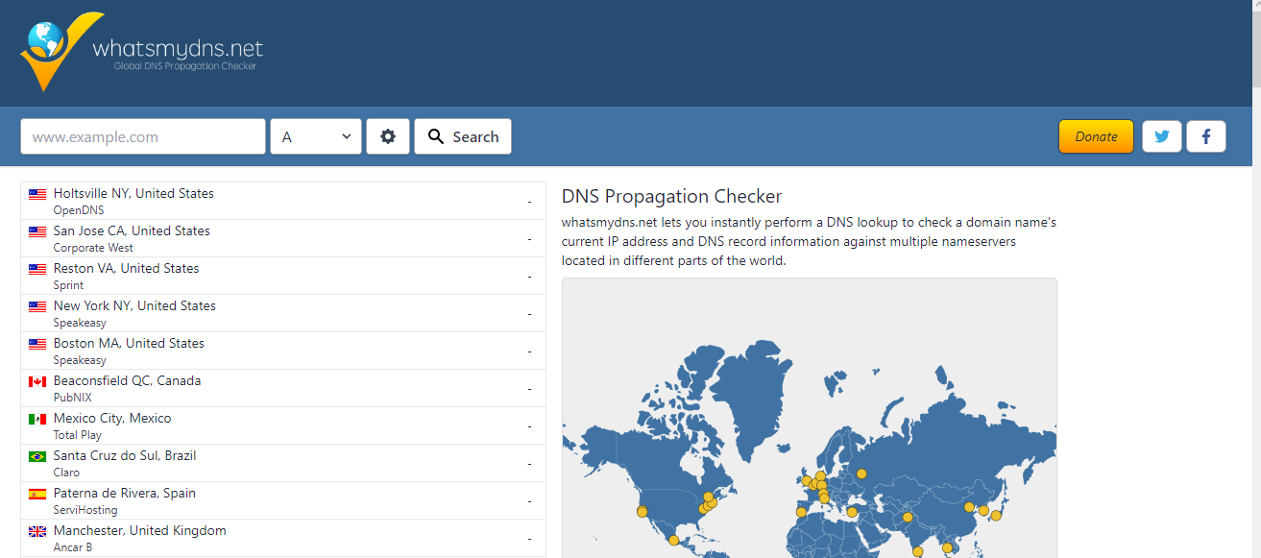Click the Ancar B provider label
Screen dimensions: 1261x558
click(x=73, y=547)
